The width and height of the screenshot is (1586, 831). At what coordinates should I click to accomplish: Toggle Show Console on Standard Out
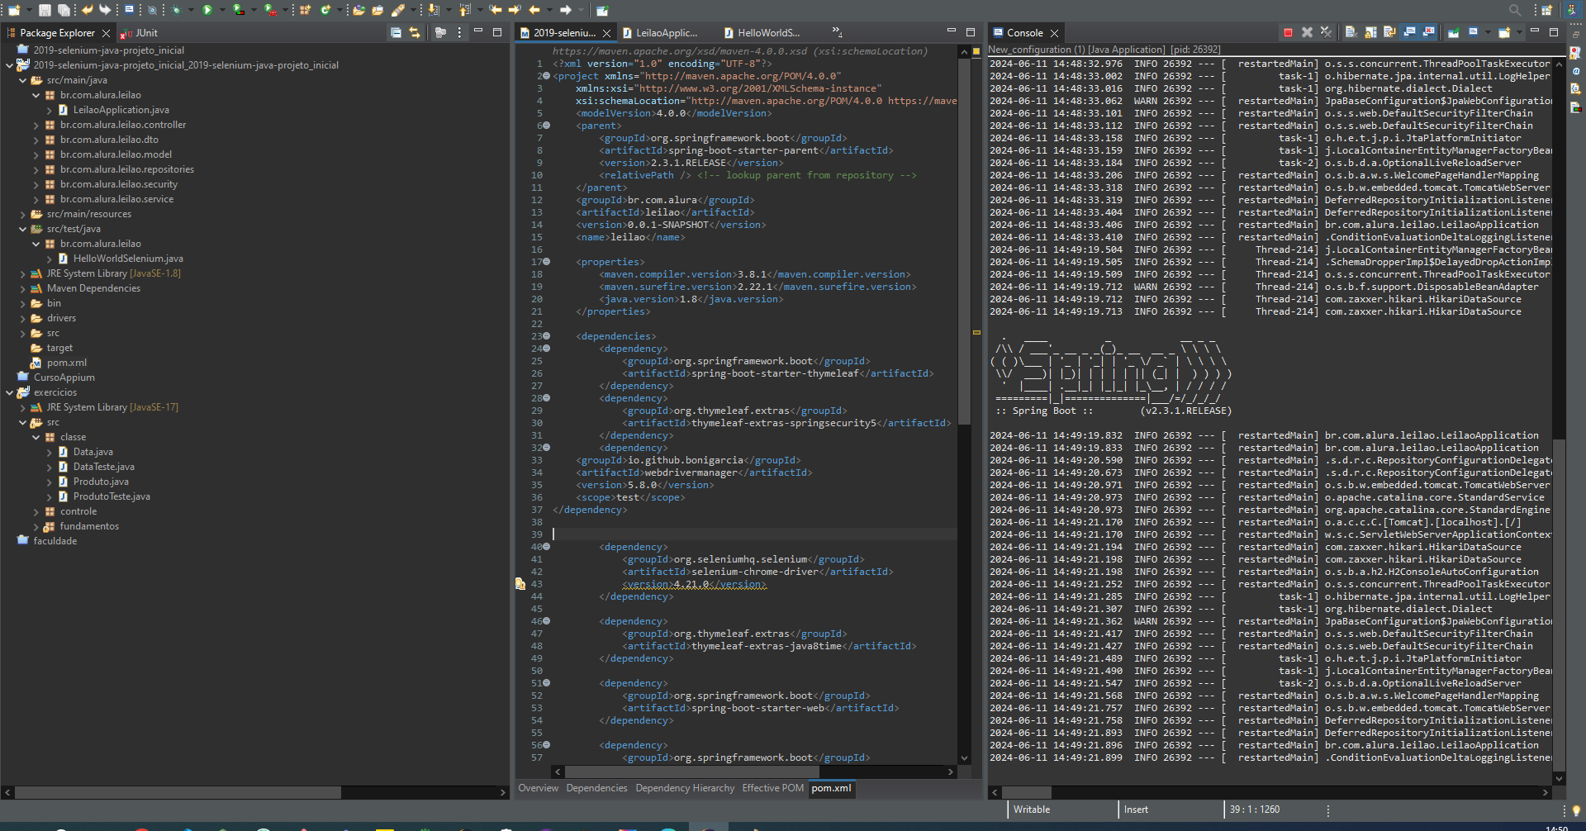[1409, 32]
